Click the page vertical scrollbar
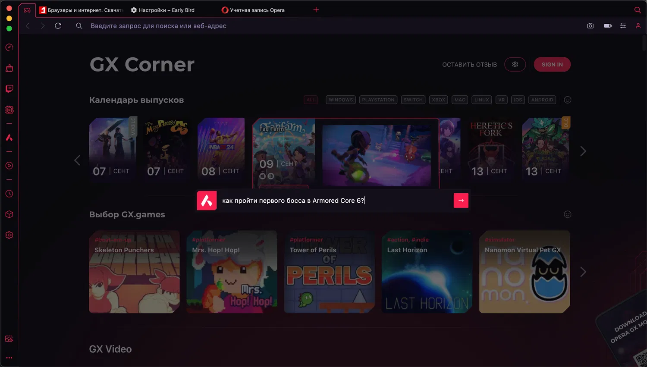This screenshot has height=367, width=647. coord(644,43)
